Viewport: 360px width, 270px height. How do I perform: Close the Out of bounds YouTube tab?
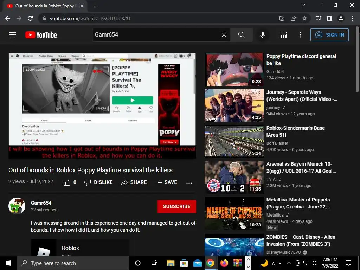82,6
